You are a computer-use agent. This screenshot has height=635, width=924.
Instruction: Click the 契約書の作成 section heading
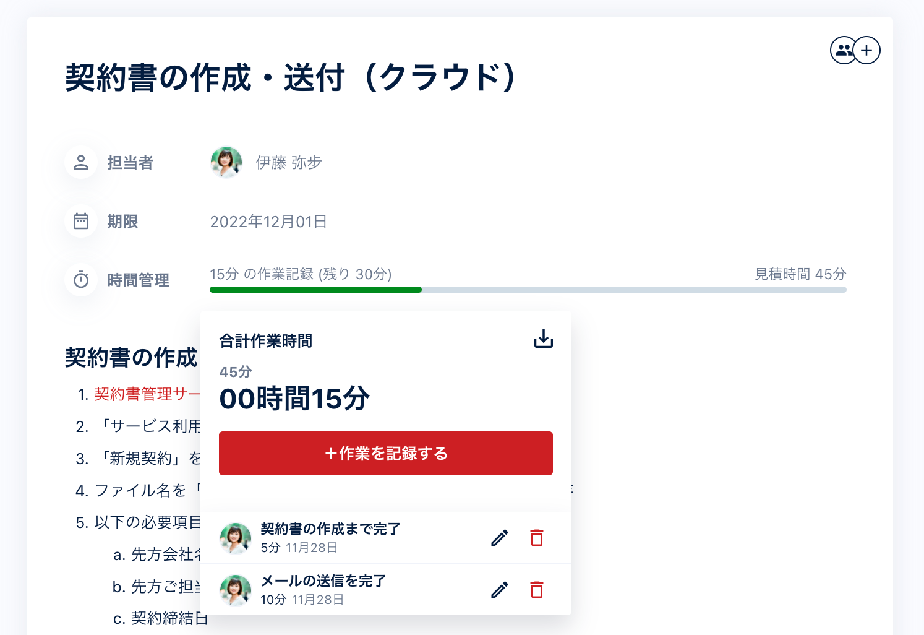click(x=131, y=358)
